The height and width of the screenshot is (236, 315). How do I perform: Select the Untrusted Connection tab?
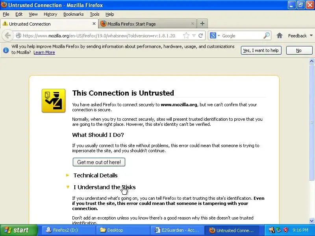point(49,24)
